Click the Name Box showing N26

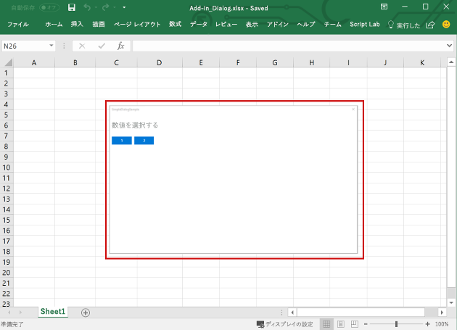coord(25,46)
